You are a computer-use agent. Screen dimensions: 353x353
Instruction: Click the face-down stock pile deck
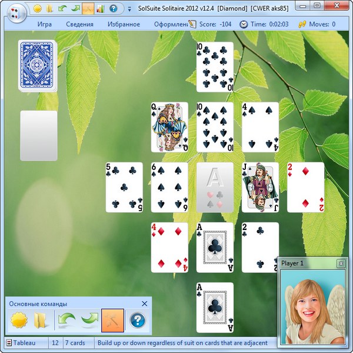39,65
